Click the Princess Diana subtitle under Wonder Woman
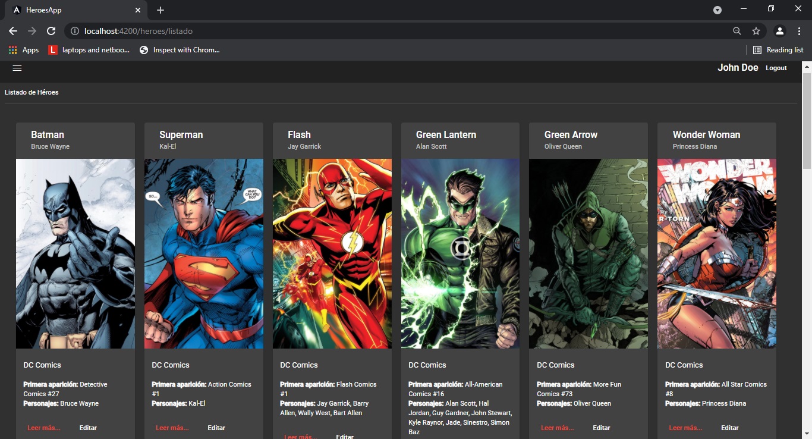The height and width of the screenshot is (439, 812). coord(695,146)
